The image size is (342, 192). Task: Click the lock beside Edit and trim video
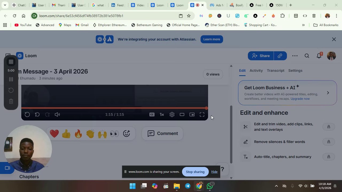point(329,127)
